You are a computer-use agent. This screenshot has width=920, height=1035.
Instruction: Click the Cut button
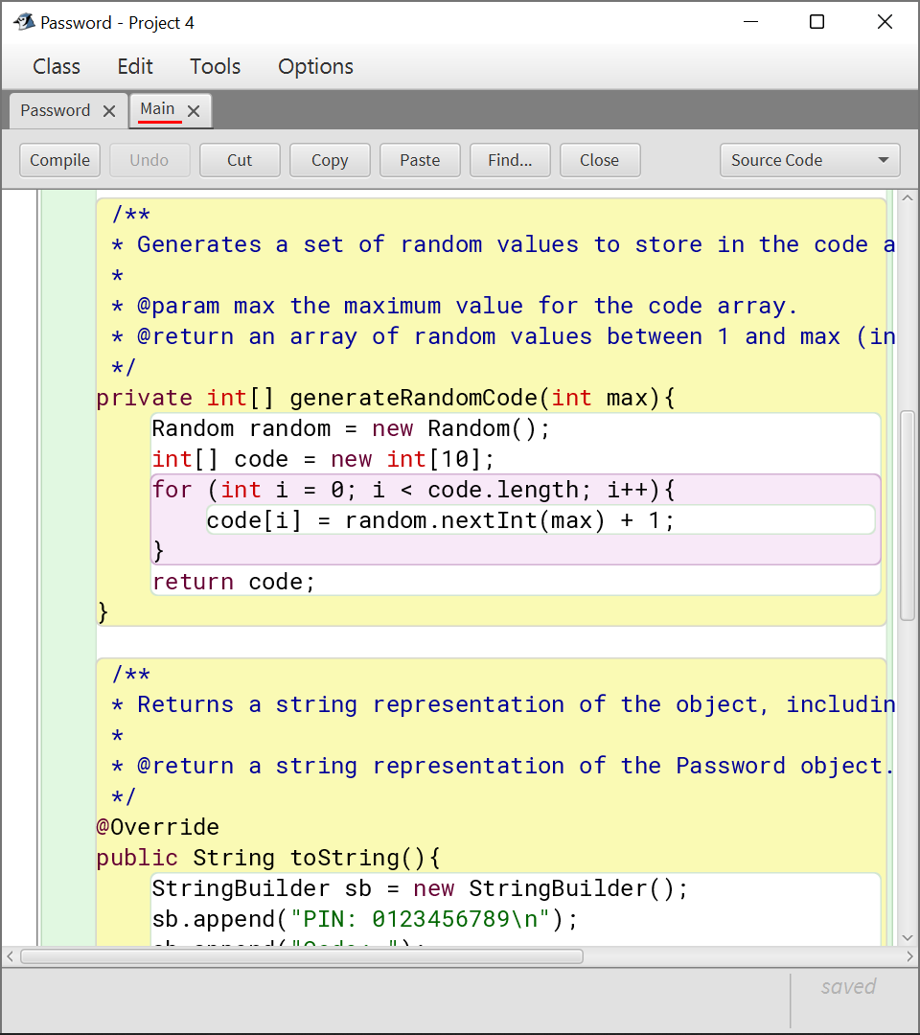[x=240, y=160]
